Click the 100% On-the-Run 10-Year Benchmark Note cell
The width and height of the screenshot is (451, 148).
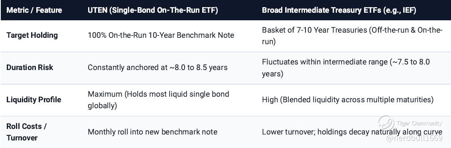161,35
